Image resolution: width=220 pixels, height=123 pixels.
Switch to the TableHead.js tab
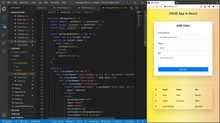(87, 8)
